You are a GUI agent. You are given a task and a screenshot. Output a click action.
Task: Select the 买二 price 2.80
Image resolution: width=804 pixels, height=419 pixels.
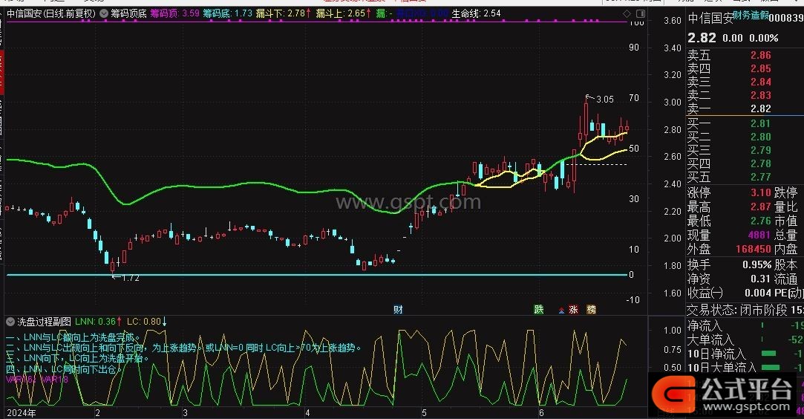pos(760,137)
